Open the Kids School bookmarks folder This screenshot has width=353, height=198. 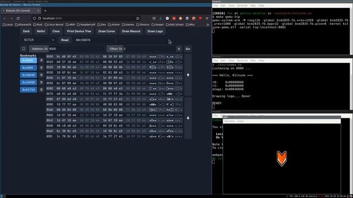point(175,25)
